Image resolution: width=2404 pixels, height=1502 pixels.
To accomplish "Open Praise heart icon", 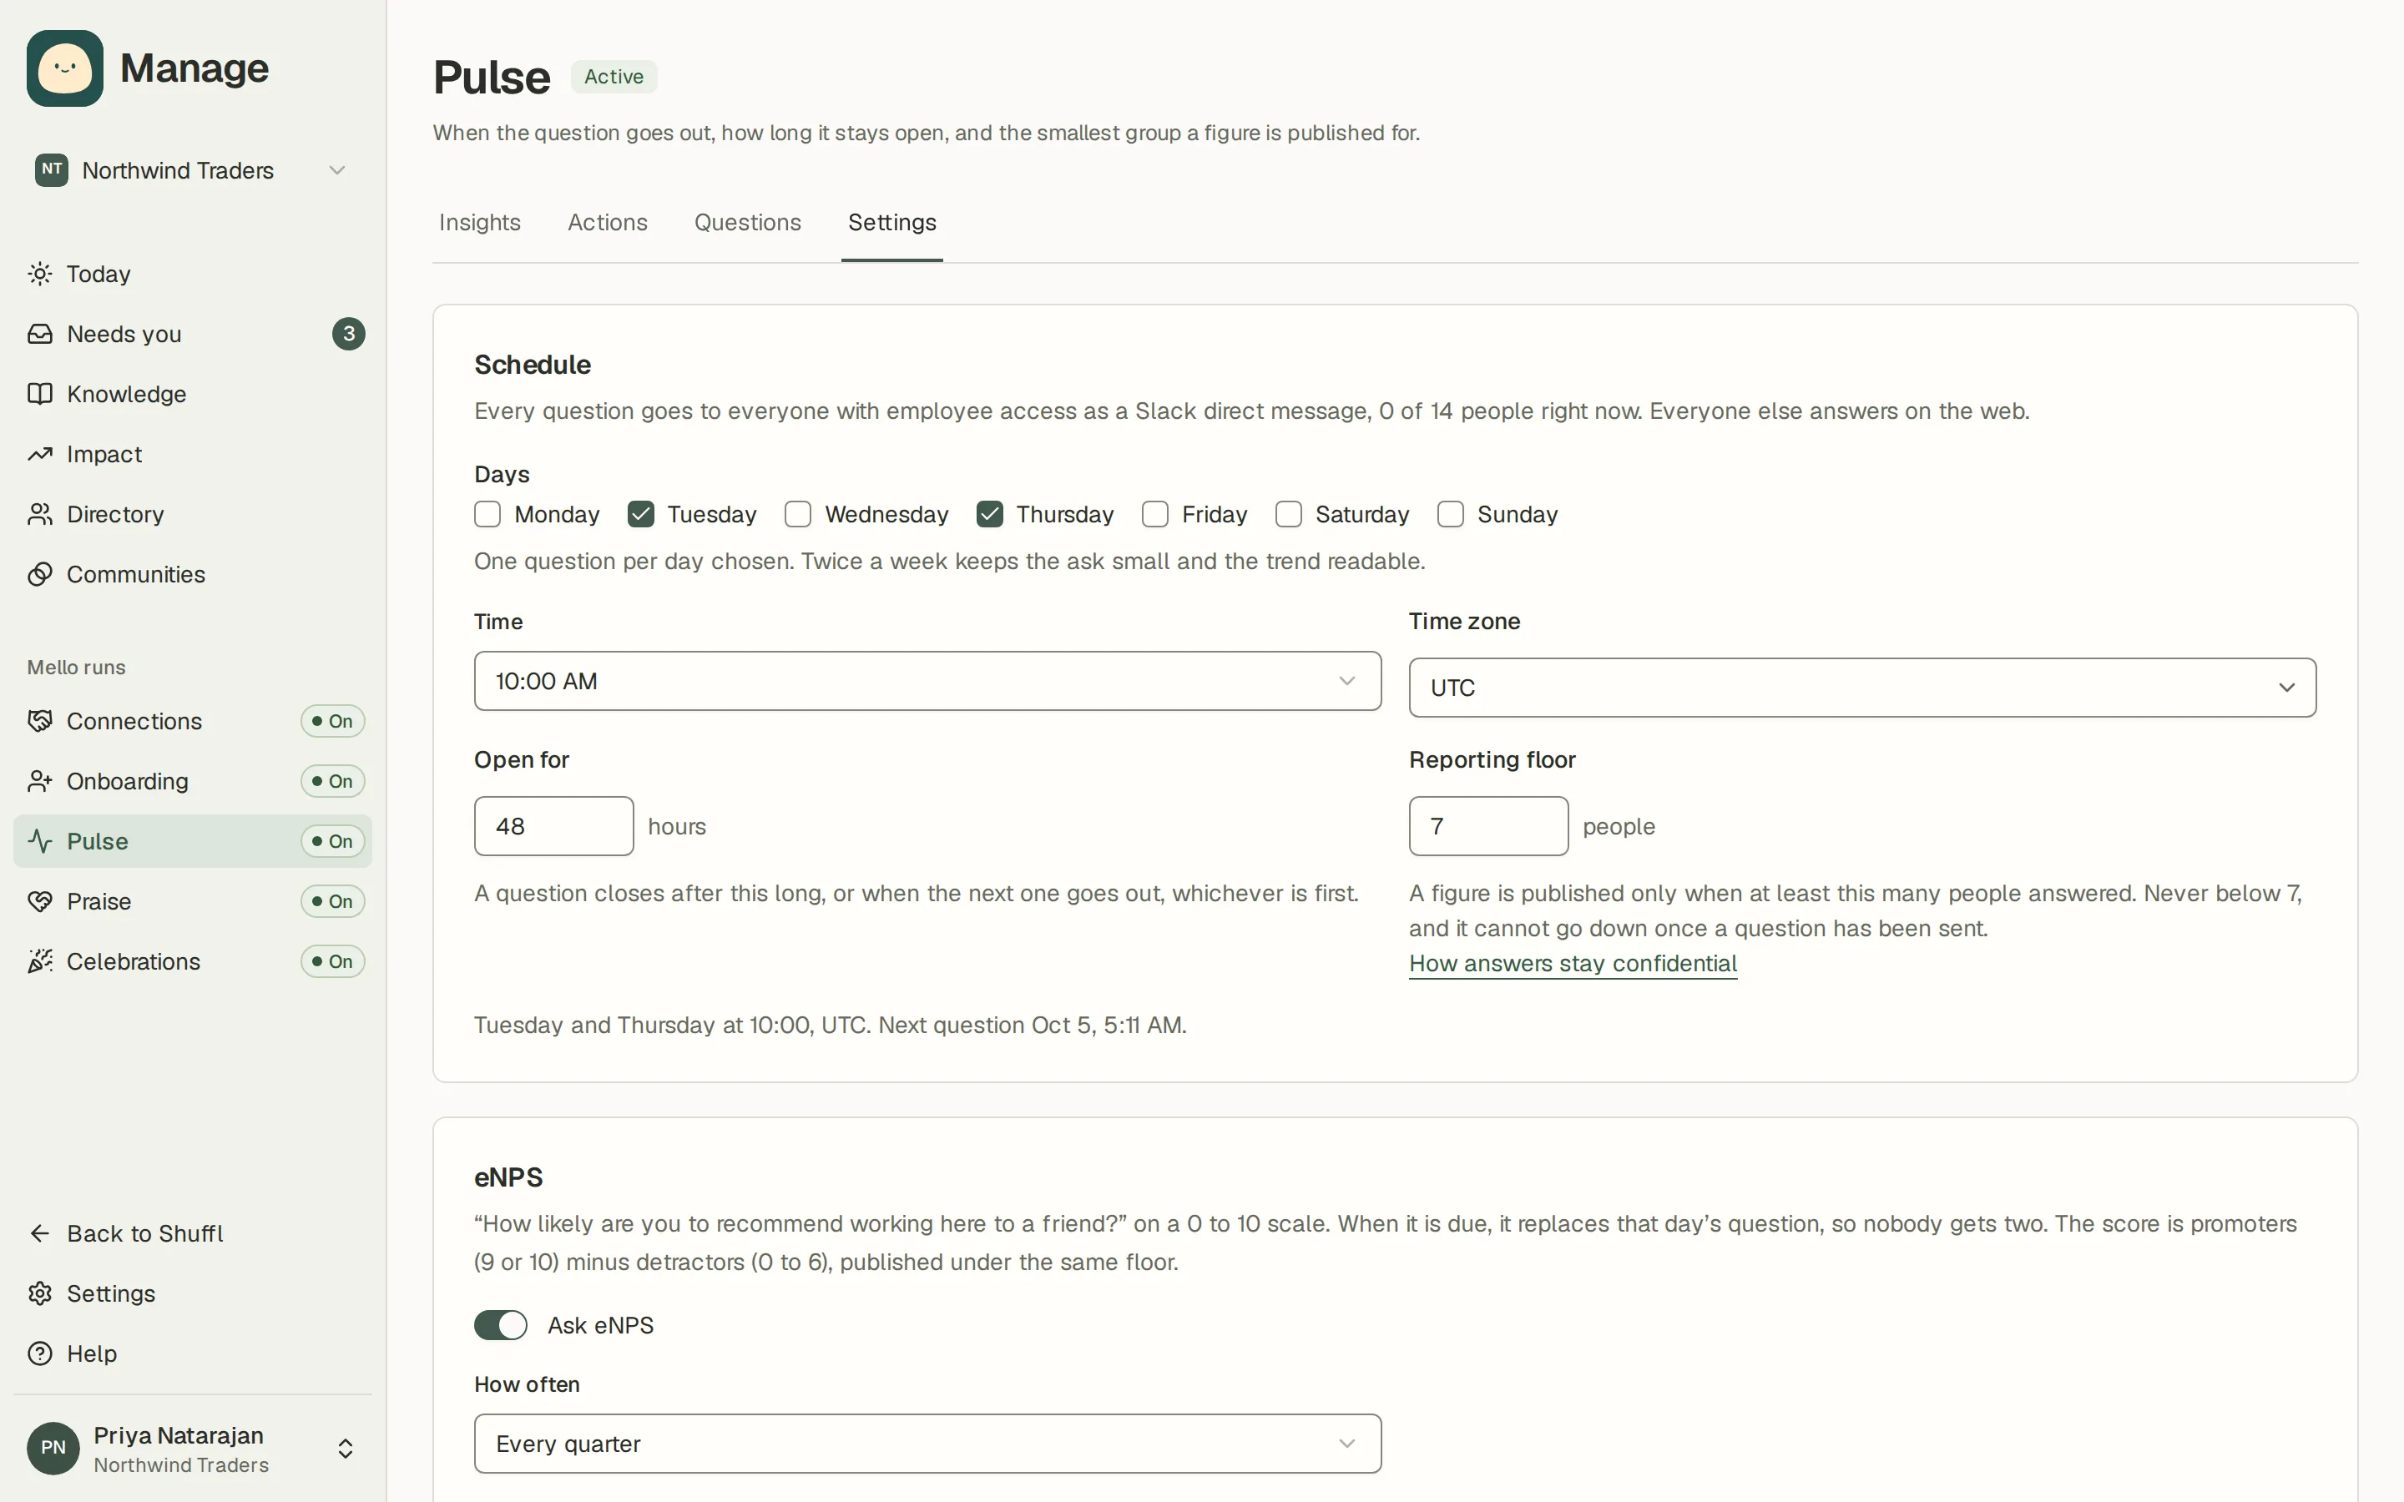I will [x=40, y=901].
